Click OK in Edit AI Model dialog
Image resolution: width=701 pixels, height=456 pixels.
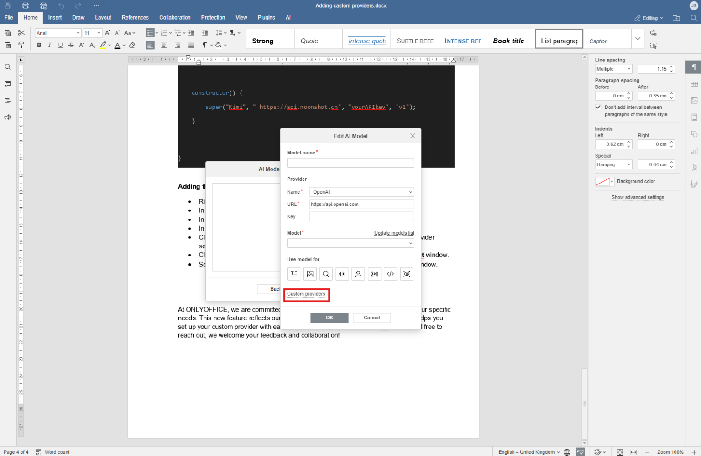click(330, 318)
